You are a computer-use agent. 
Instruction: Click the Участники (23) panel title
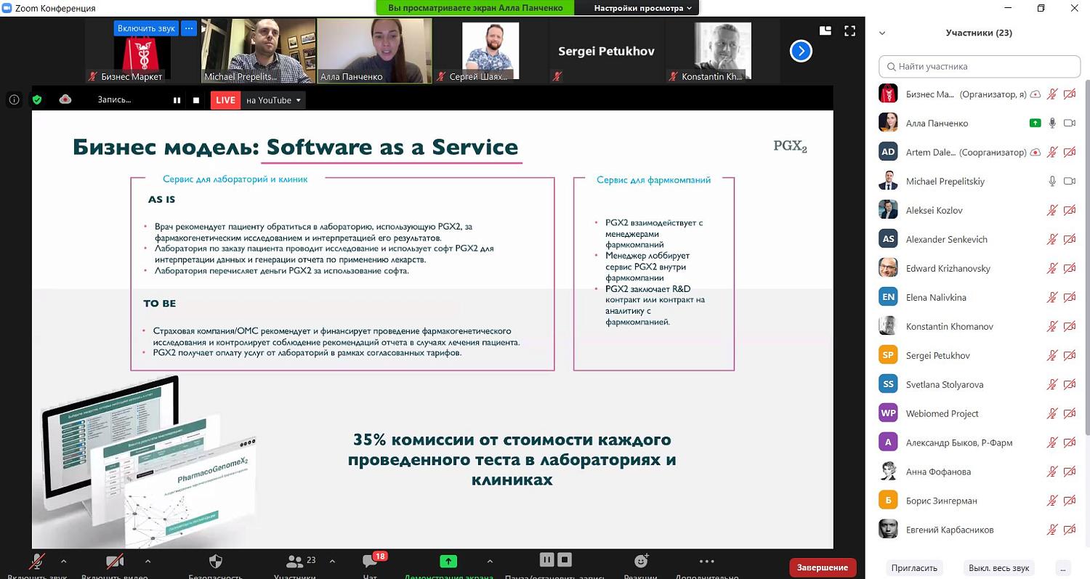979,33
